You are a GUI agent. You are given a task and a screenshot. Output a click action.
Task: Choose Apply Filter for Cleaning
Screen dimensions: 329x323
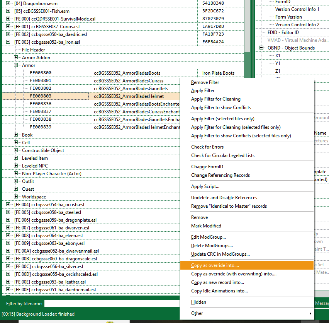[x=247, y=99]
